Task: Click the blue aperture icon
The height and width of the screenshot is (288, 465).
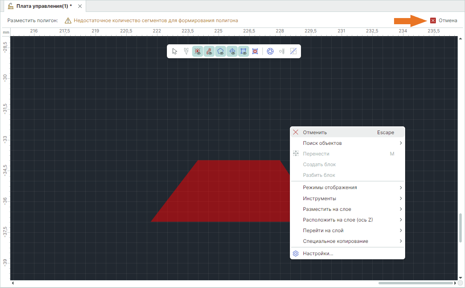Action: 270,51
